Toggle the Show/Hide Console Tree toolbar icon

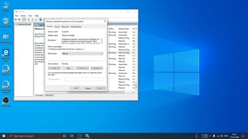coord(24,20)
